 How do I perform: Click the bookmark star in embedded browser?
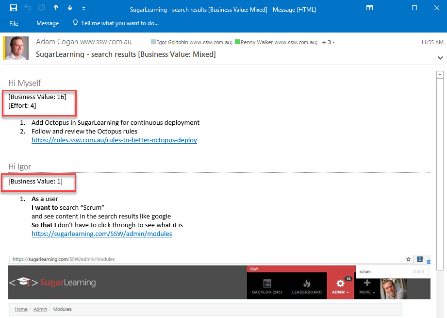pyautogui.click(x=409, y=259)
